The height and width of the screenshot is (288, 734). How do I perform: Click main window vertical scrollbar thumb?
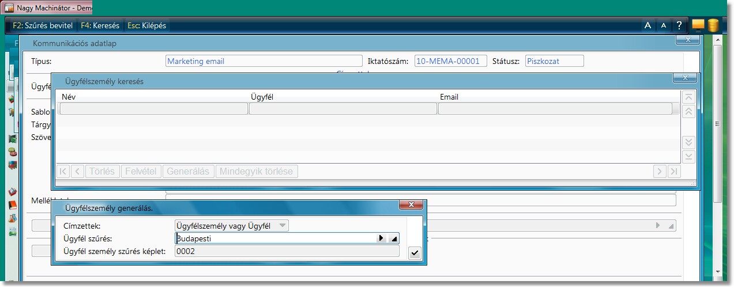coord(718,124)
